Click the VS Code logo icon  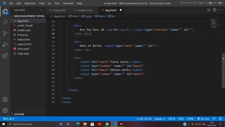tap(4, 3)
